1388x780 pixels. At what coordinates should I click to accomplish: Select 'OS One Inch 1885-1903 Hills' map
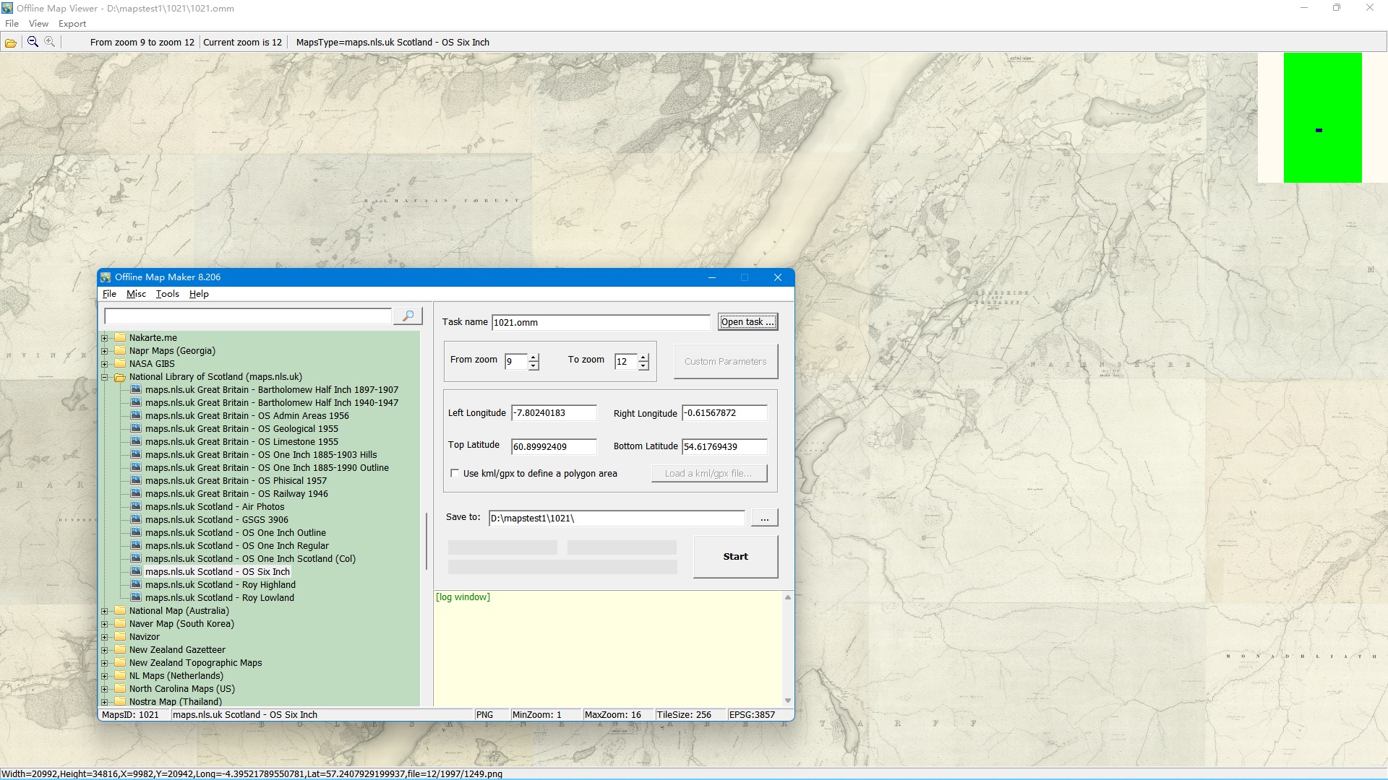[261, 454]
